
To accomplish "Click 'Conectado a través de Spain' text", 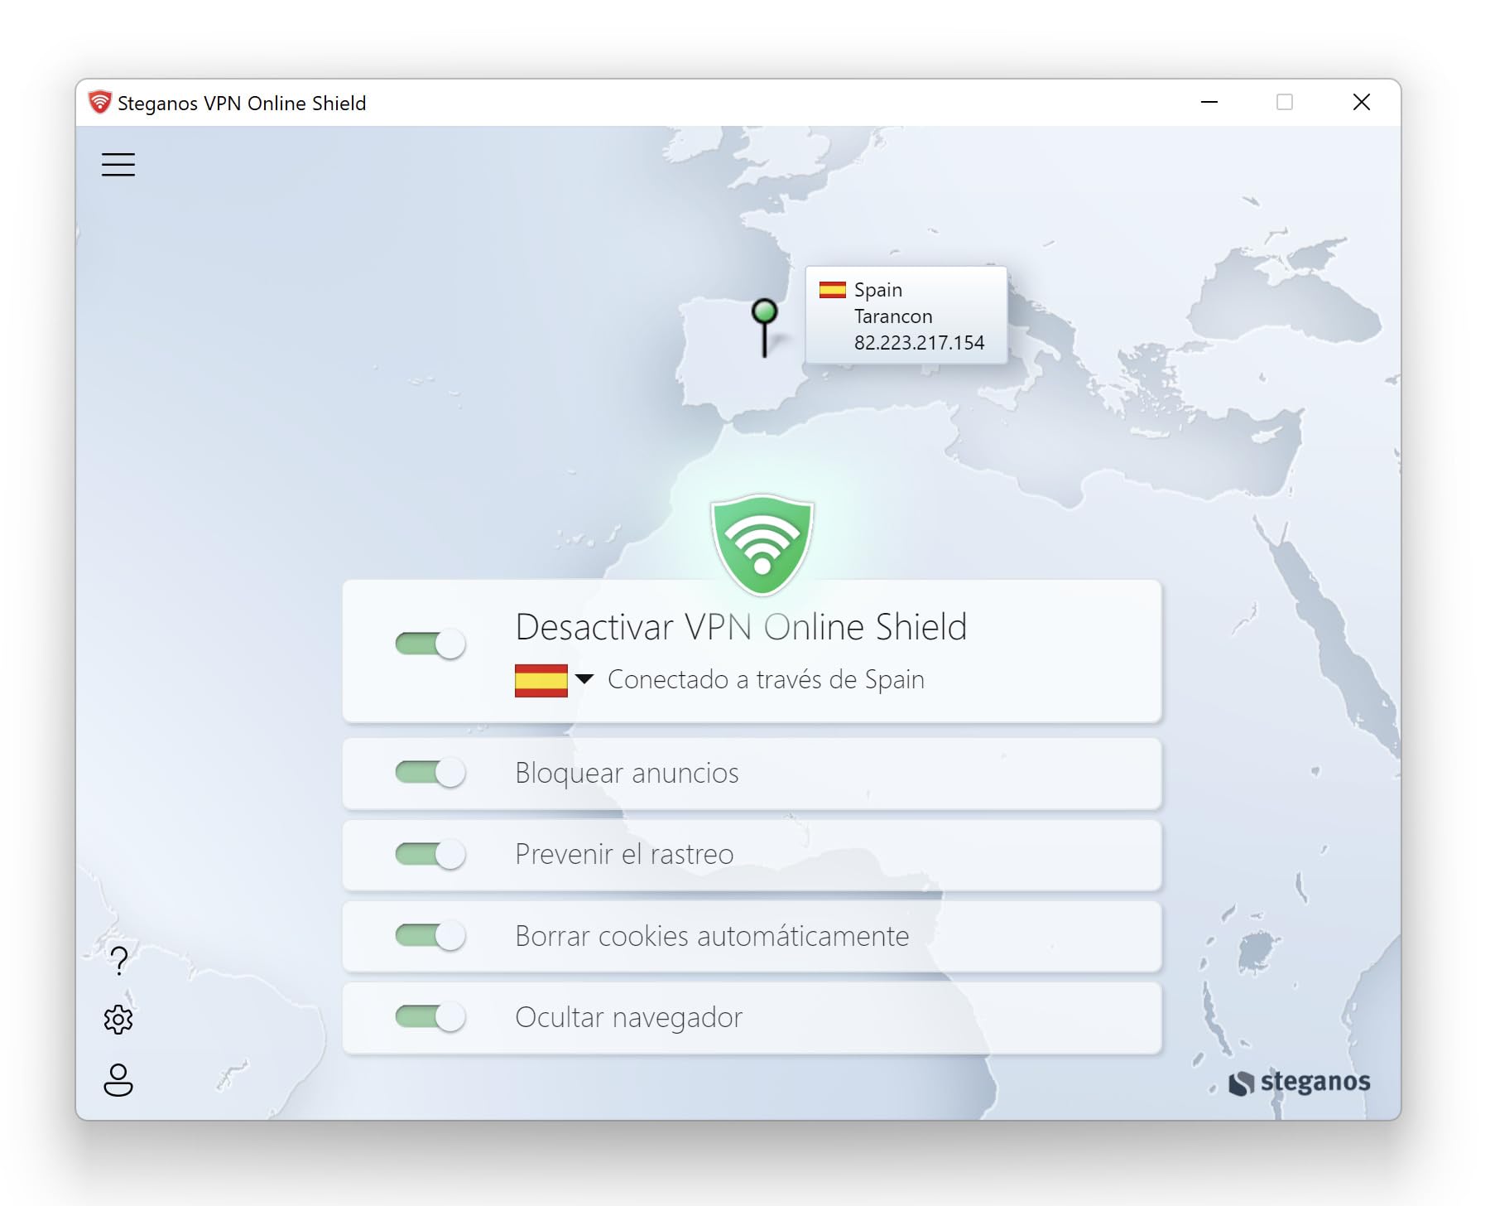I will pyautogui.click(x=766, y=680).
